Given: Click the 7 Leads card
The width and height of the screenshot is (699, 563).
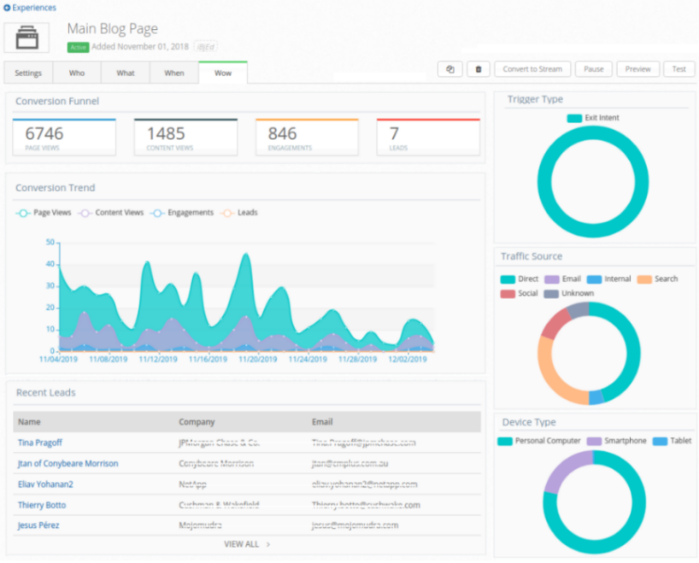Looking at the screenshot, I should pos(428,138).
